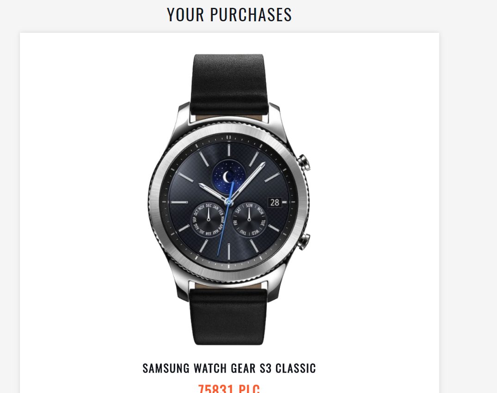Image resolution: width=497 pixels, height=393 pixels.
Task: Click the nine o'clock hour marker
Action: (179, 202)
